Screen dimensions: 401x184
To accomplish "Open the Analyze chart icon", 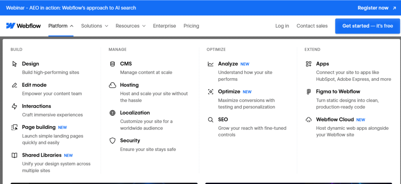I will coord(210,64).
